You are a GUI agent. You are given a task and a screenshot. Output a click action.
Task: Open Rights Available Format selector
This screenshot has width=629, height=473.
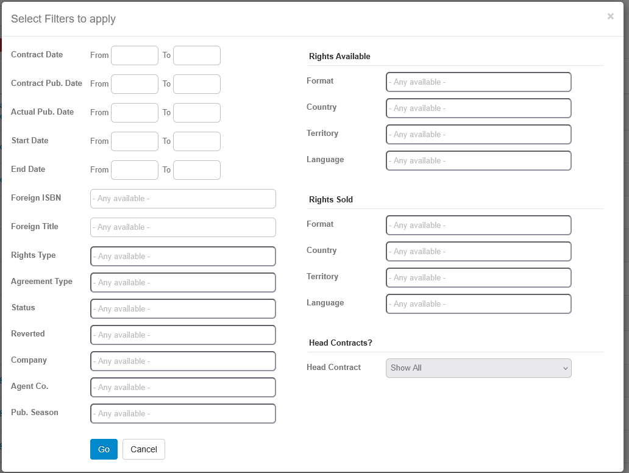tap(478, 82)
